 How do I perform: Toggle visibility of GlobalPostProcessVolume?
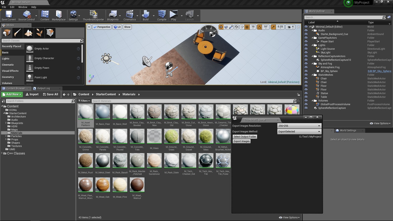(x=306, y=104)
